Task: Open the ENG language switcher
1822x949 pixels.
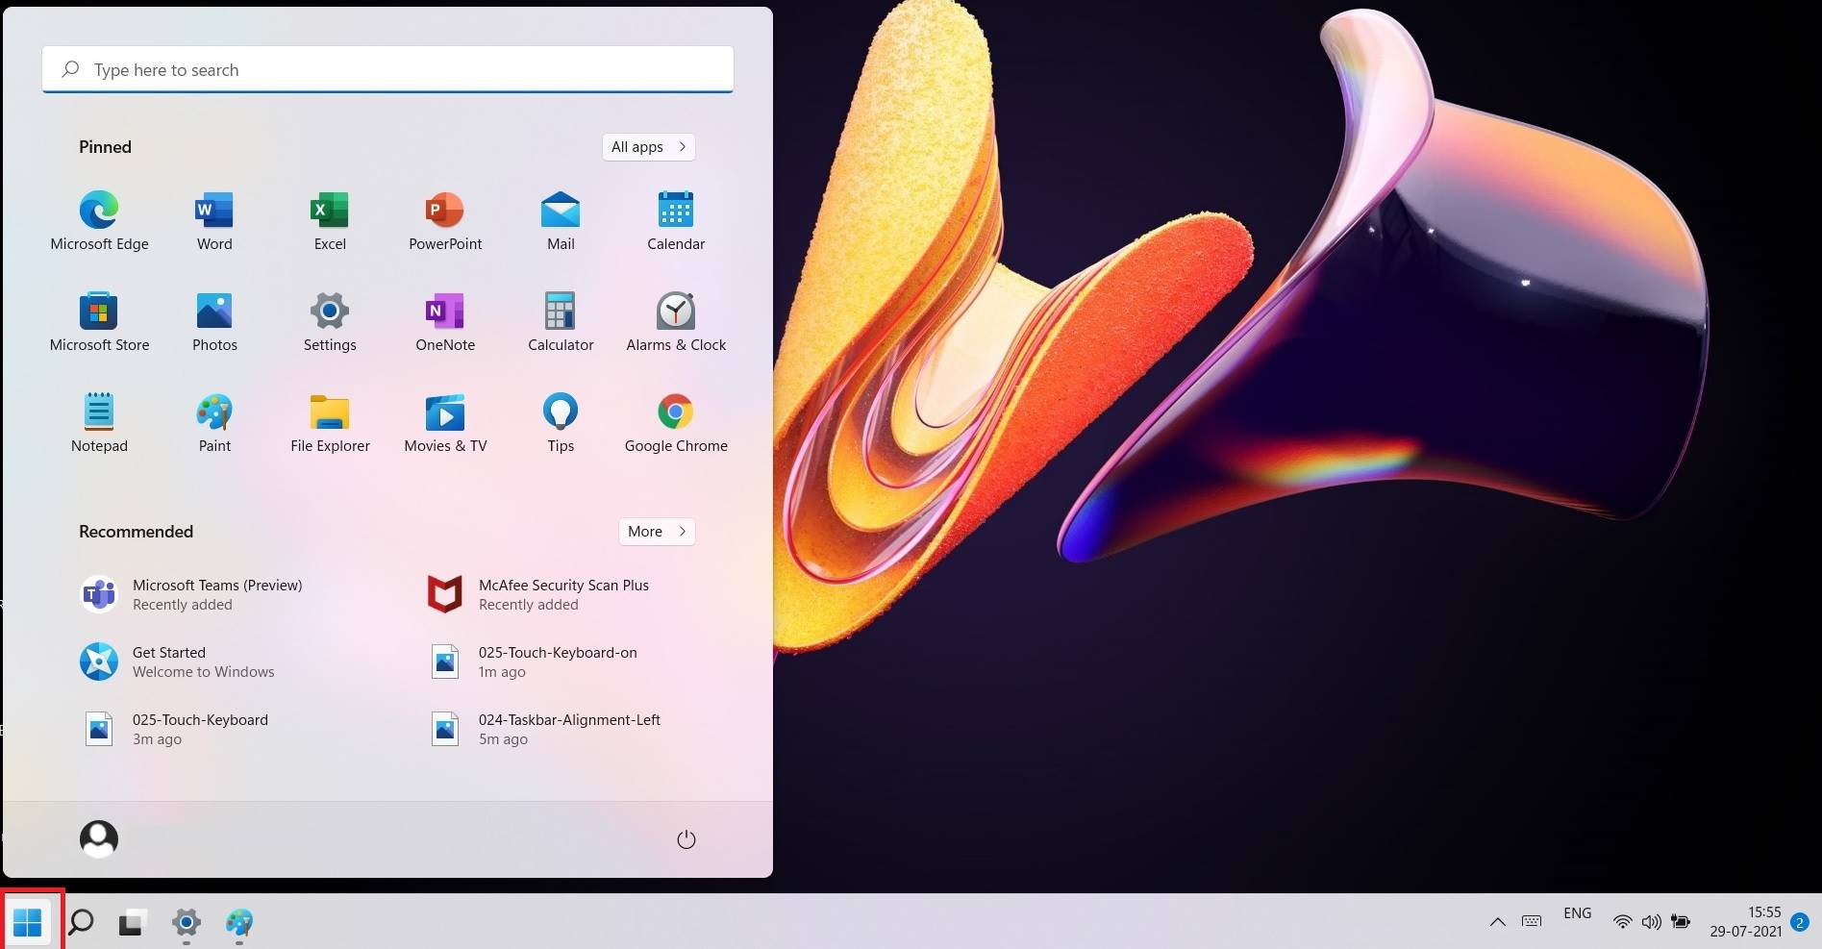Action: click(x=1577, y=913)
